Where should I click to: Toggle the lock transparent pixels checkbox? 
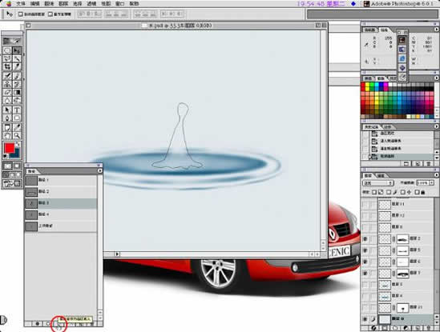[x=374, y=192]
